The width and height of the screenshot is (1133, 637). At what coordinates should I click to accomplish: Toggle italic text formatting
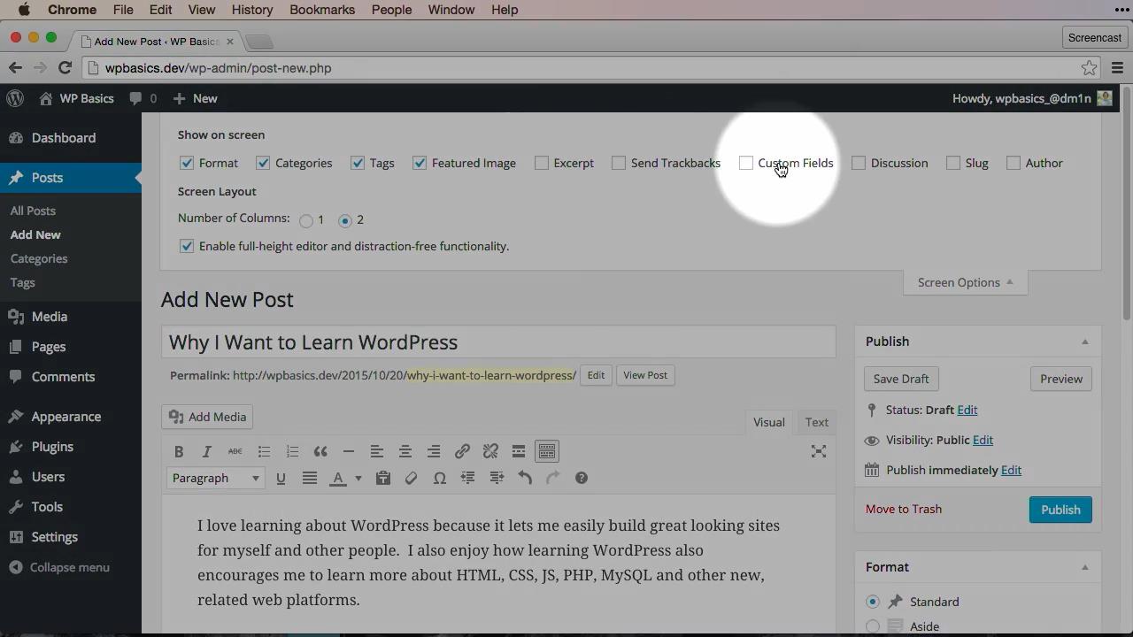coord(206,451)
